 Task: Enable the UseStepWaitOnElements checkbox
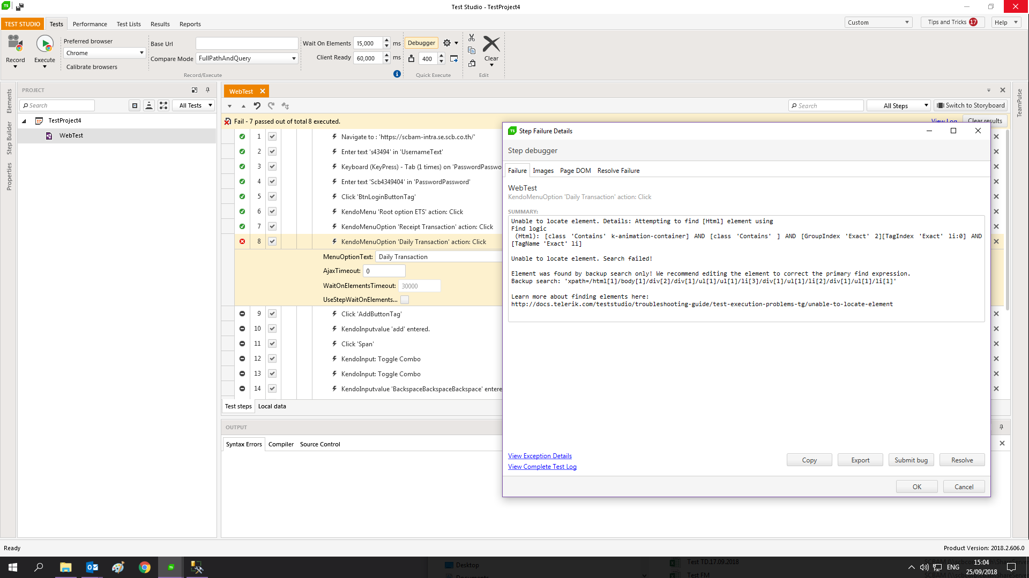tap(405, 300)
